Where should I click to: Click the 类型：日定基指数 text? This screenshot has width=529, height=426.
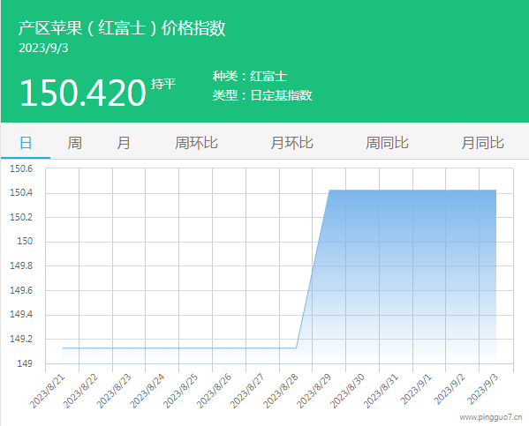(262, 95)
